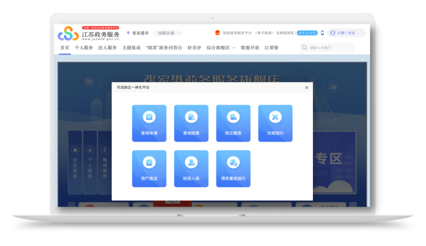Open the 查询申请 tile in the dialog

tap(149, 123)
